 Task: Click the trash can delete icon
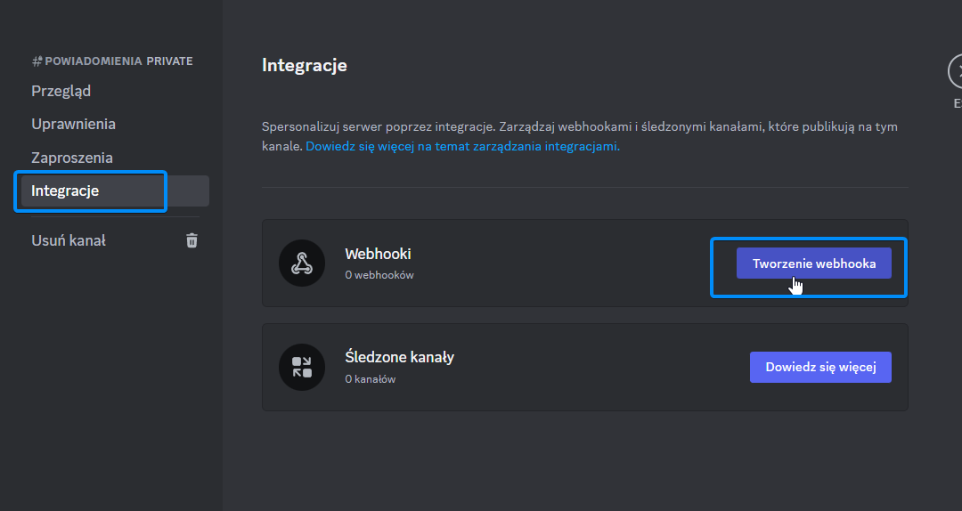192,240
